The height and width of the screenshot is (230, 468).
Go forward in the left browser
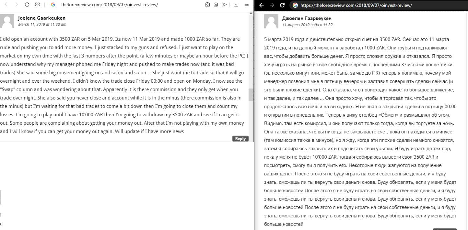click(17, 5)
